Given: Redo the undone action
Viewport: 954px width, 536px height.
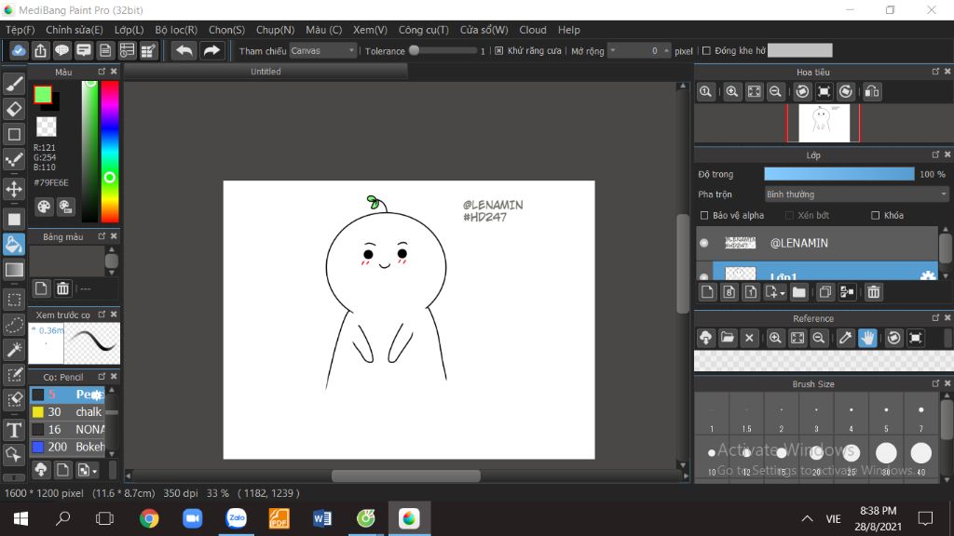Looking at the screenshot, I should 211,50.
